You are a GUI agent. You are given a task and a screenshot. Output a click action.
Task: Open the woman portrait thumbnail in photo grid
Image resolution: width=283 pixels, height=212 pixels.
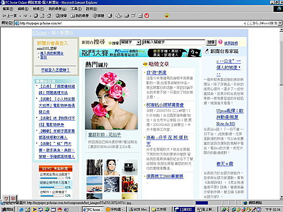tap(112, 167)
